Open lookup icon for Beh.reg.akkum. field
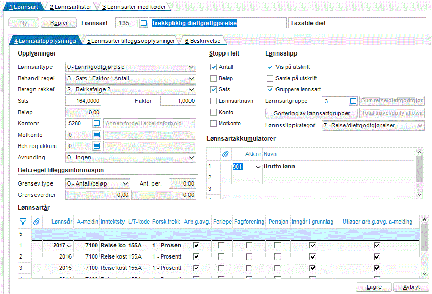The height and width of the screenshot is (294, 432). [x=96, y=146]
